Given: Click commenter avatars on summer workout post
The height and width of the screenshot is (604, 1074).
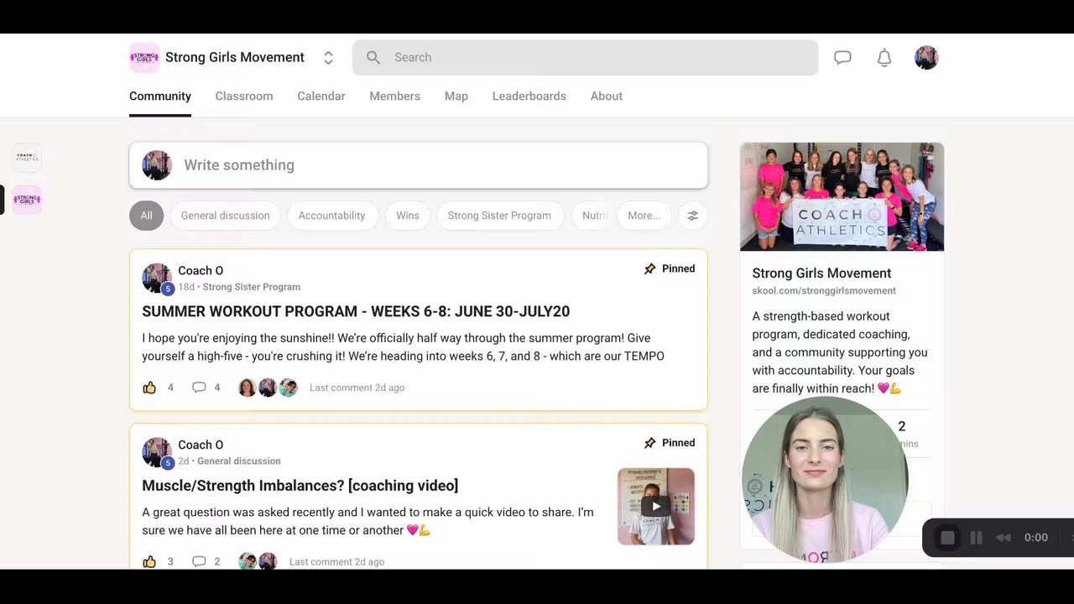Looking at the screenshot, I should (x=268, y=388).
